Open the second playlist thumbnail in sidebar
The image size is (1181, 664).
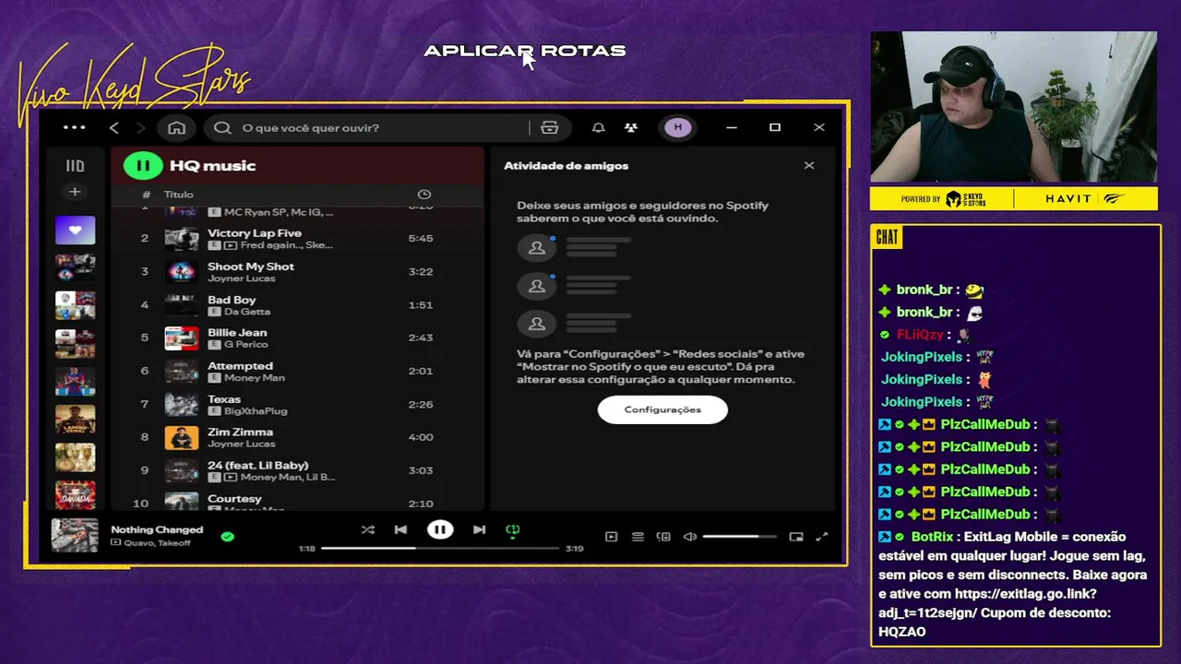coord(75,267)
